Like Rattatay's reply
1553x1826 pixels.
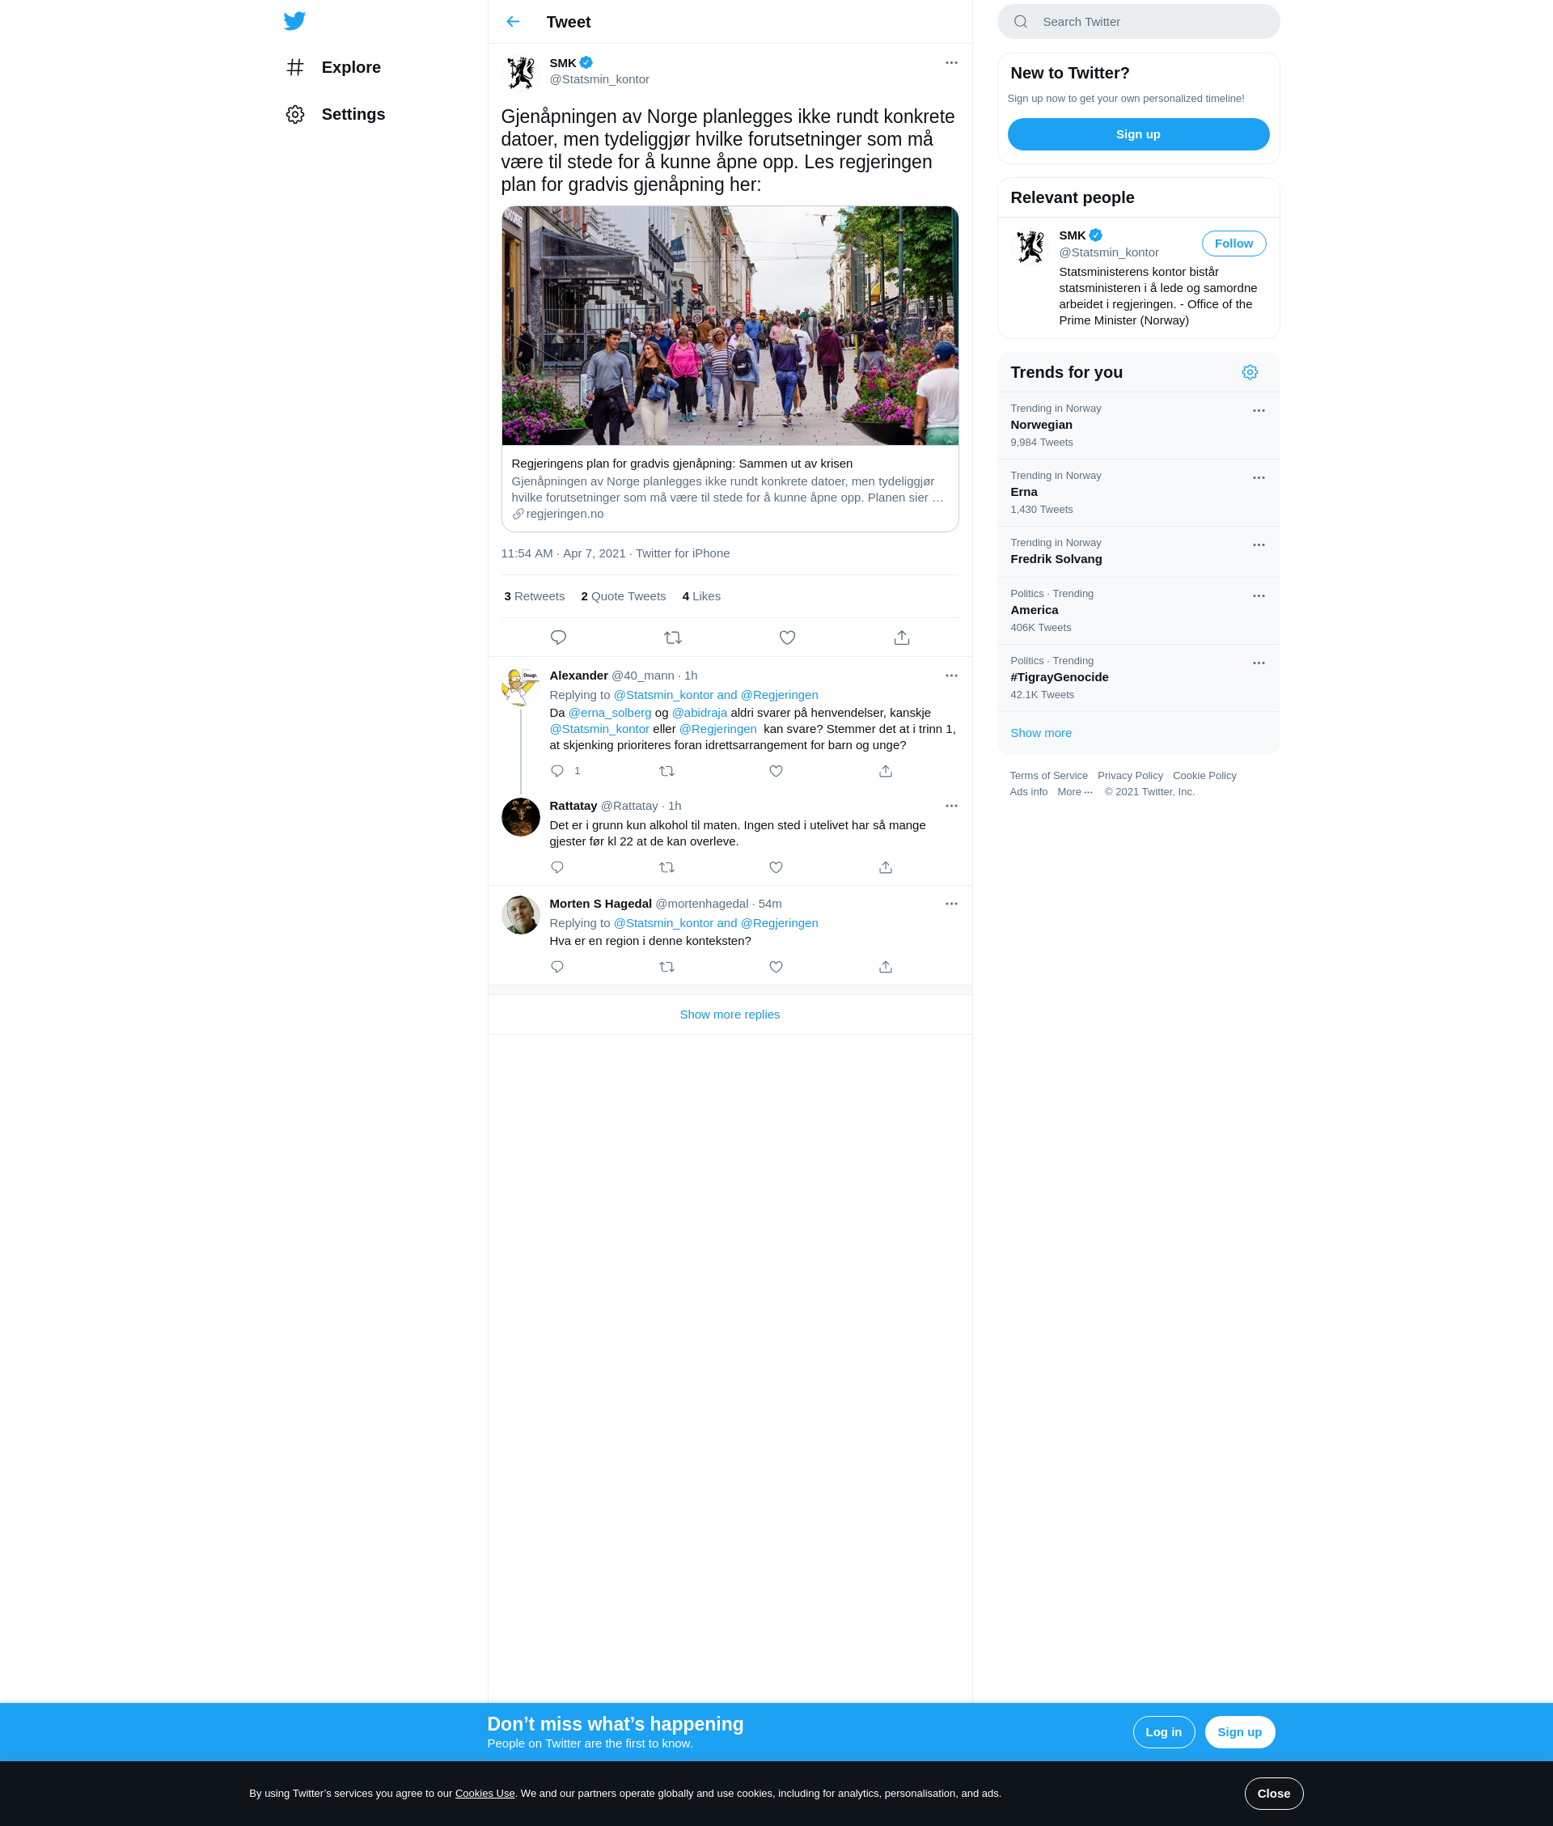coord(776,867)
